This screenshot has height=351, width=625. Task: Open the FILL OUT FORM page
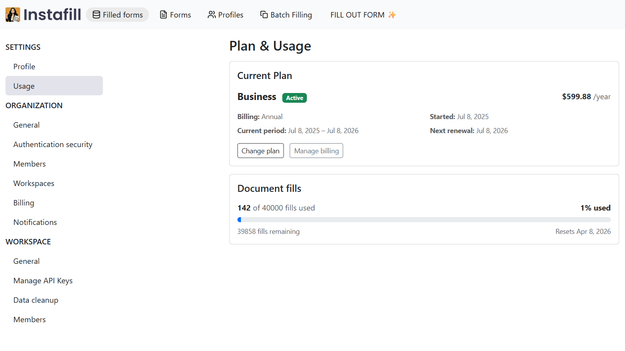[357, 15]
